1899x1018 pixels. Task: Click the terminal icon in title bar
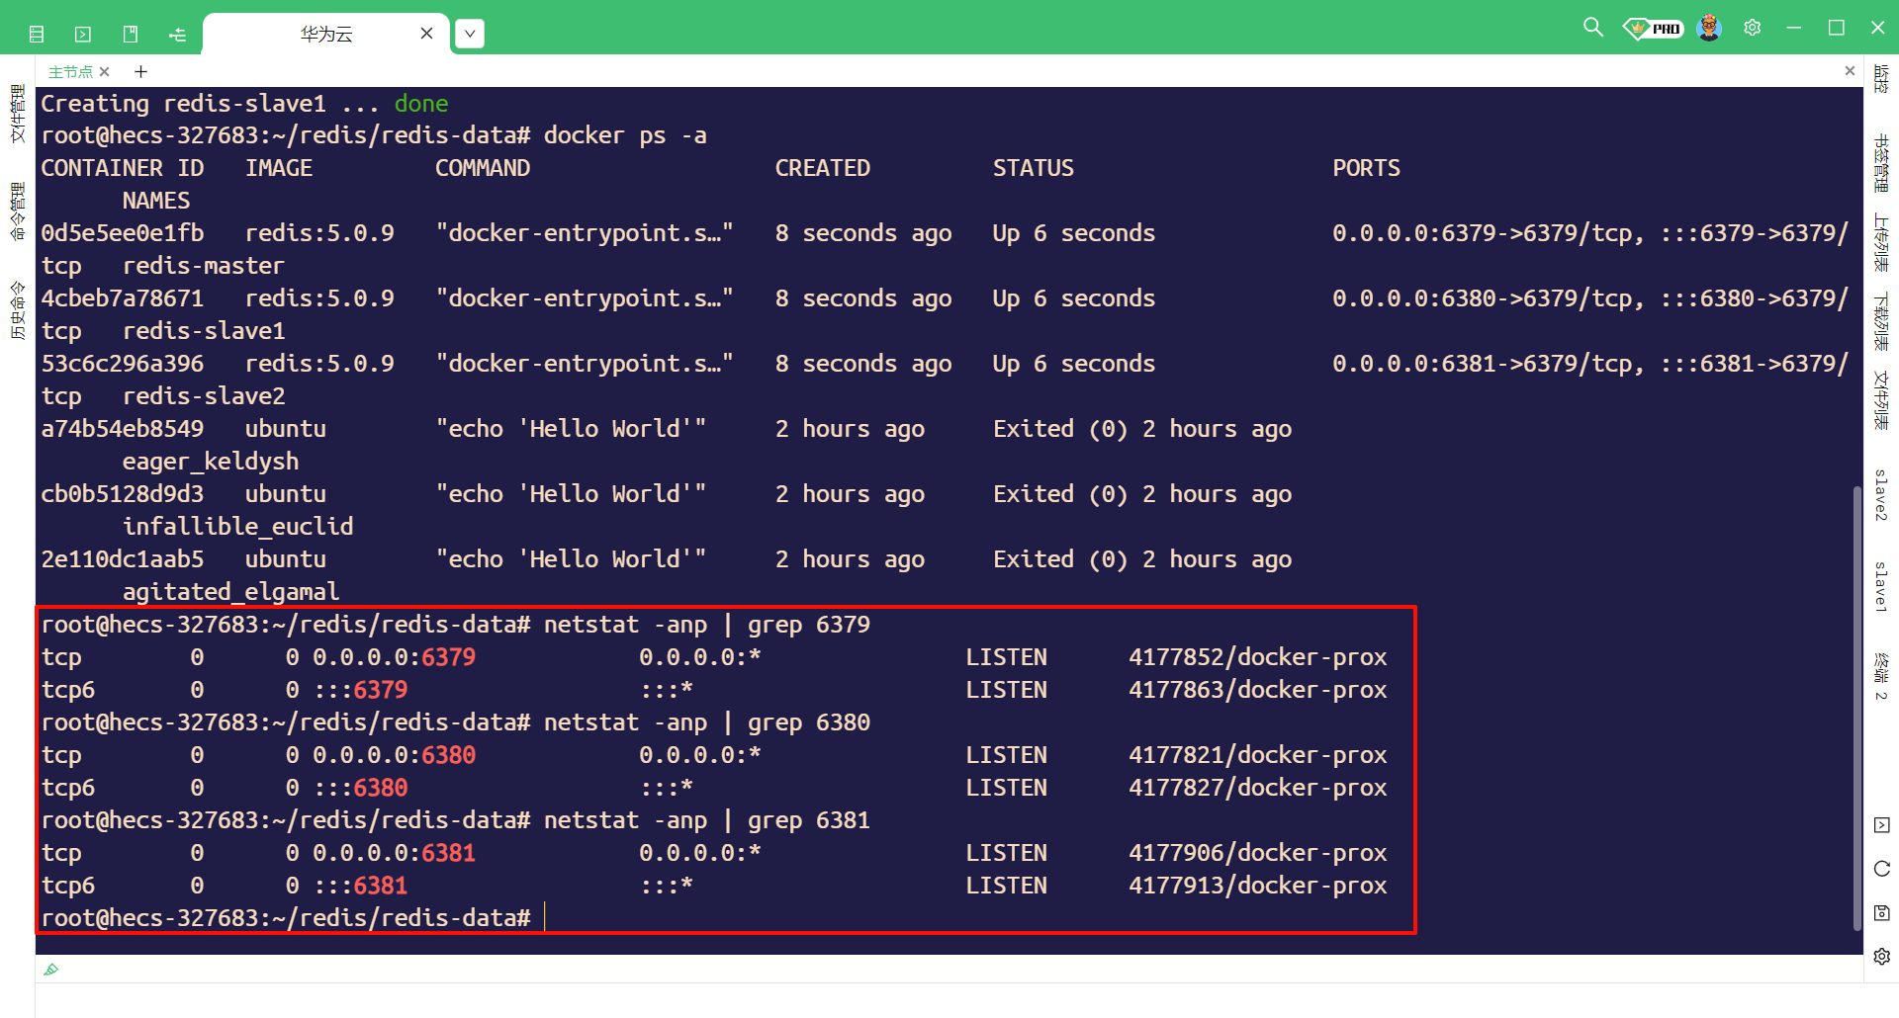[83, 35]
